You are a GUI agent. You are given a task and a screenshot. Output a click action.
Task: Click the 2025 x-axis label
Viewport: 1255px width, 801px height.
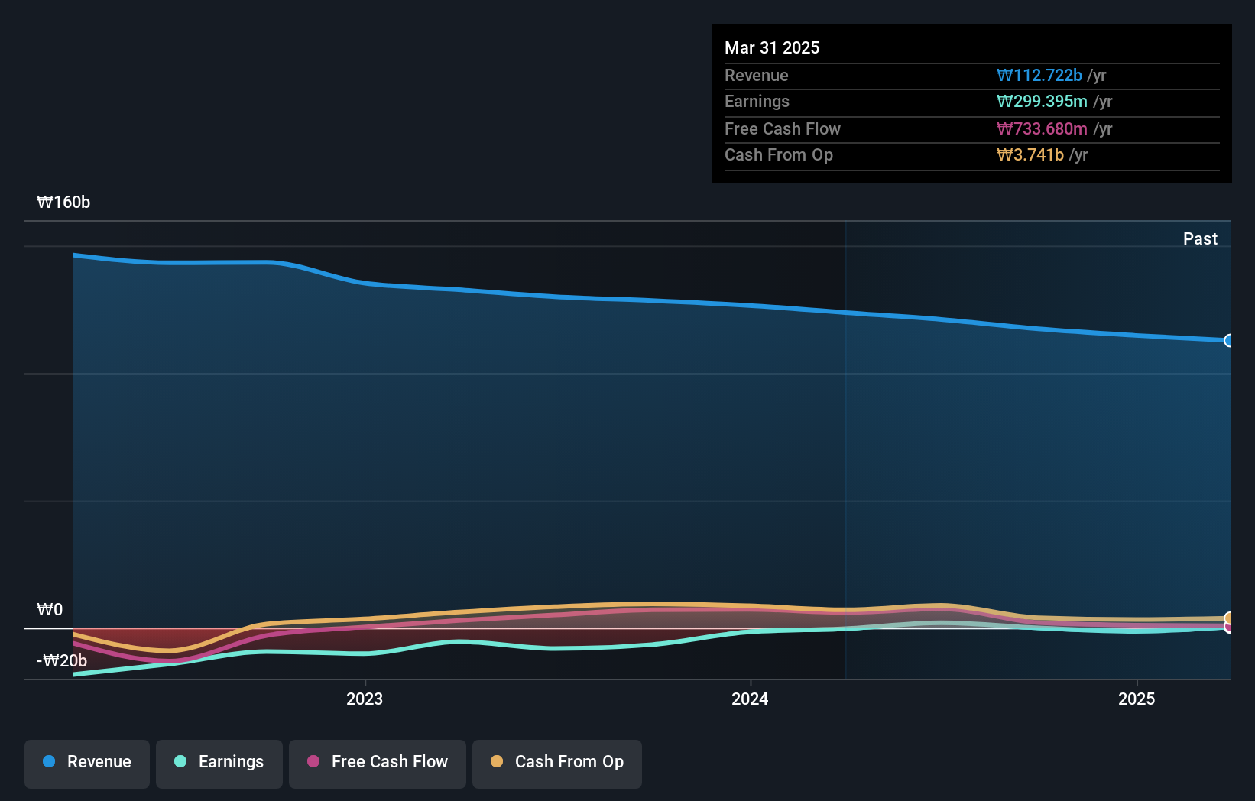click(x=1137, y=699)
